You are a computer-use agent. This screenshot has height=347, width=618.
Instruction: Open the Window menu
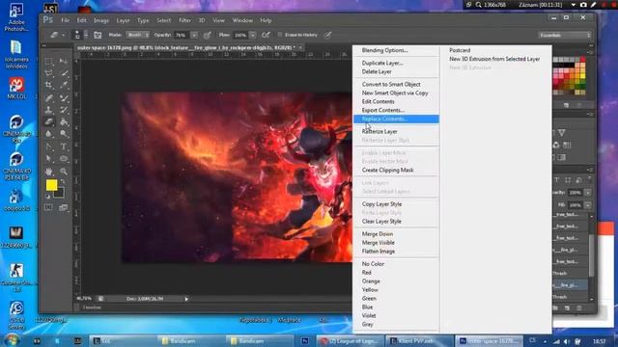[242, 20]
